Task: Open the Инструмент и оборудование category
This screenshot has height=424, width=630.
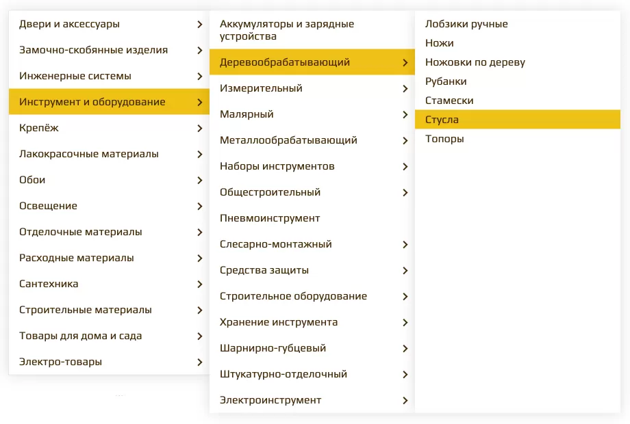Action: [92, 102]
